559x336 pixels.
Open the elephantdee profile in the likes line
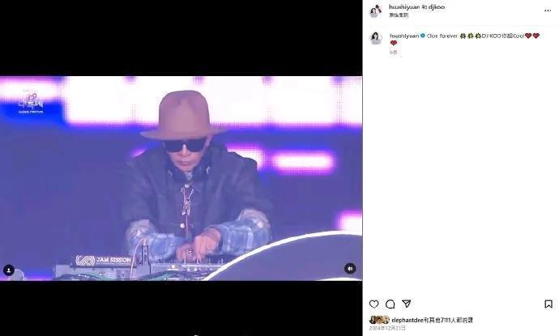tap(408, 320)
